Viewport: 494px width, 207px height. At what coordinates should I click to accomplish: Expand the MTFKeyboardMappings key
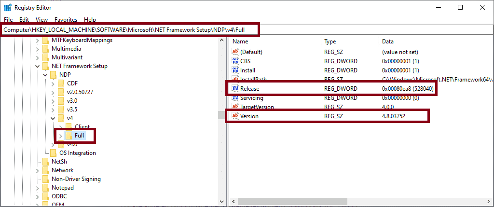tap(38, 41)
